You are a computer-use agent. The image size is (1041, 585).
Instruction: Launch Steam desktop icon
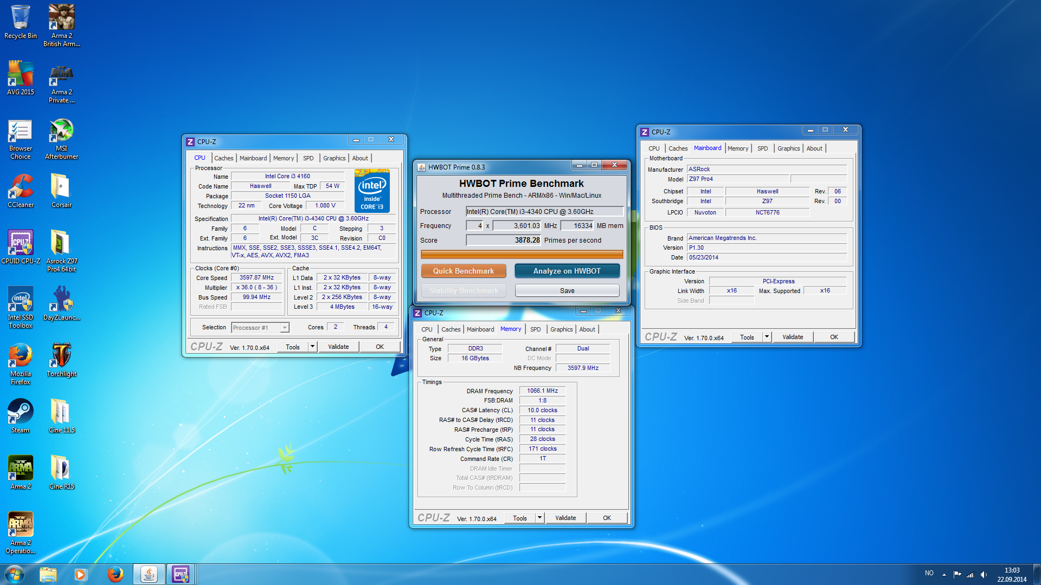21,416
